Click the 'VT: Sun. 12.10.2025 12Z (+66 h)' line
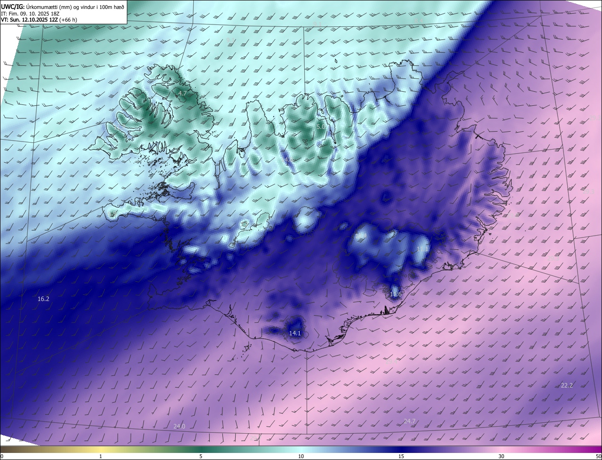 click(x=40, y=20)
